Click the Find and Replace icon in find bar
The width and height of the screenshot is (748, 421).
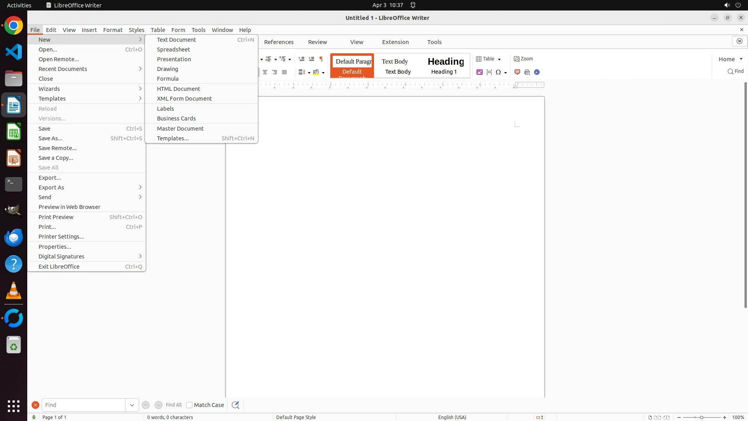235,405
